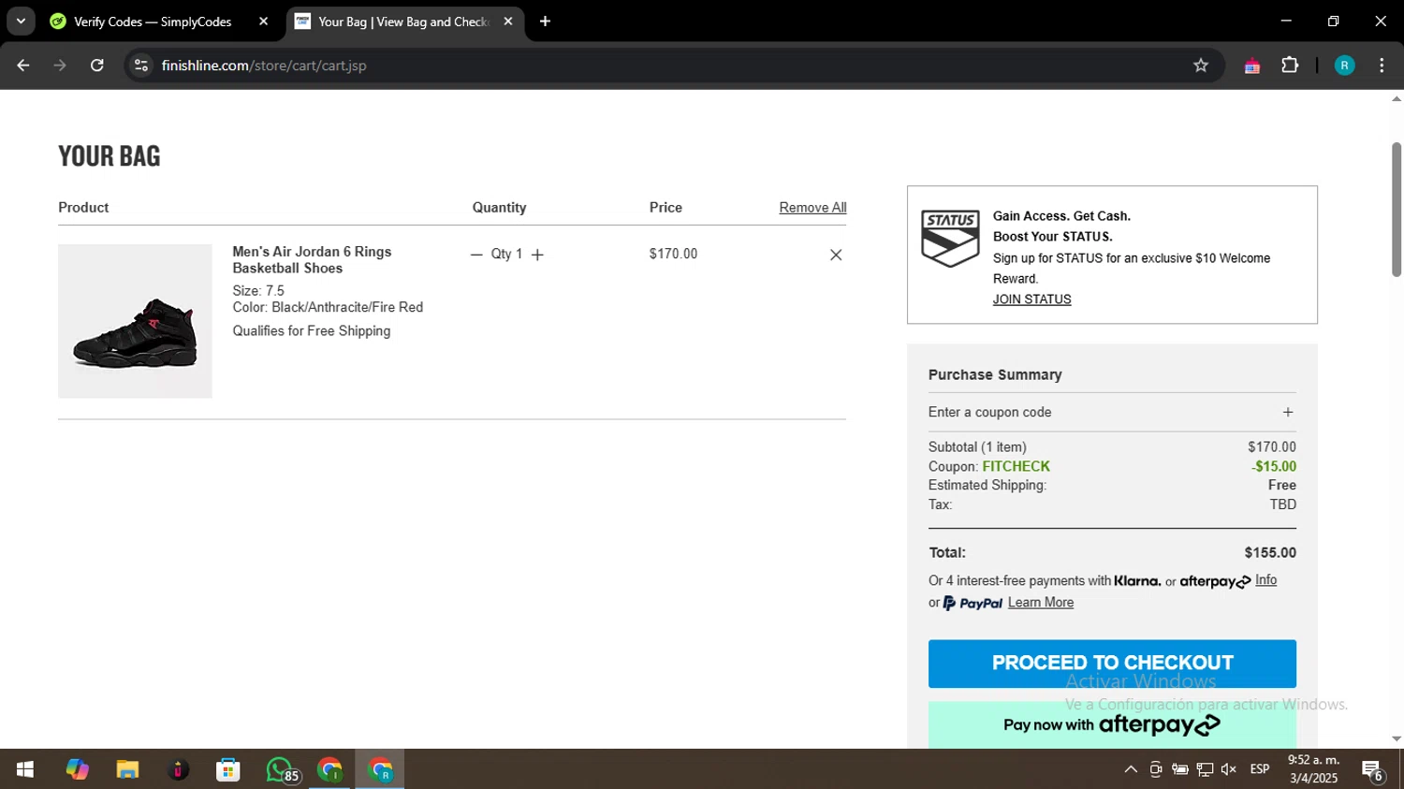The width and height of the screenshot is (1404, 789).
Task: Open the active Chrome profile taskbar icon
Action: (x=380, y=769)
